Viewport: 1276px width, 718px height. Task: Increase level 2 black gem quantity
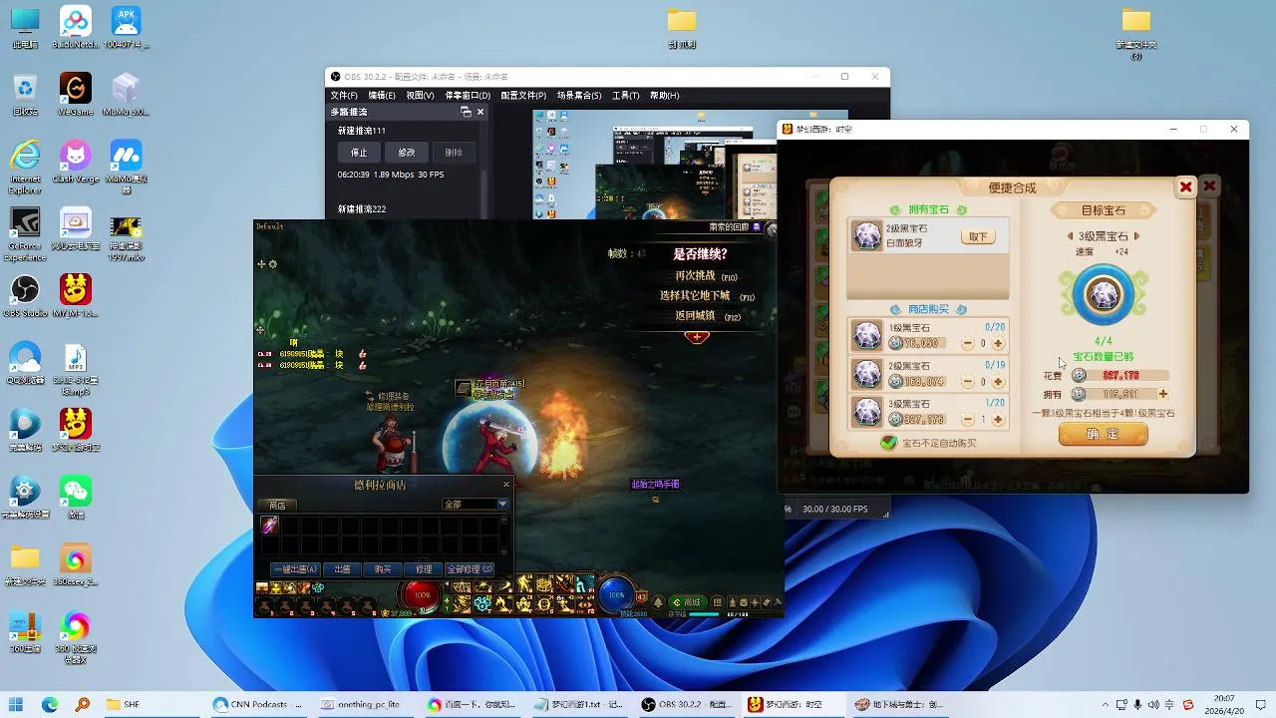pyautogui.click(x=998, y=381)
